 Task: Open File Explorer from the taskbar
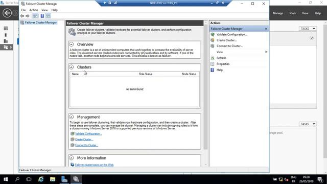53,179
